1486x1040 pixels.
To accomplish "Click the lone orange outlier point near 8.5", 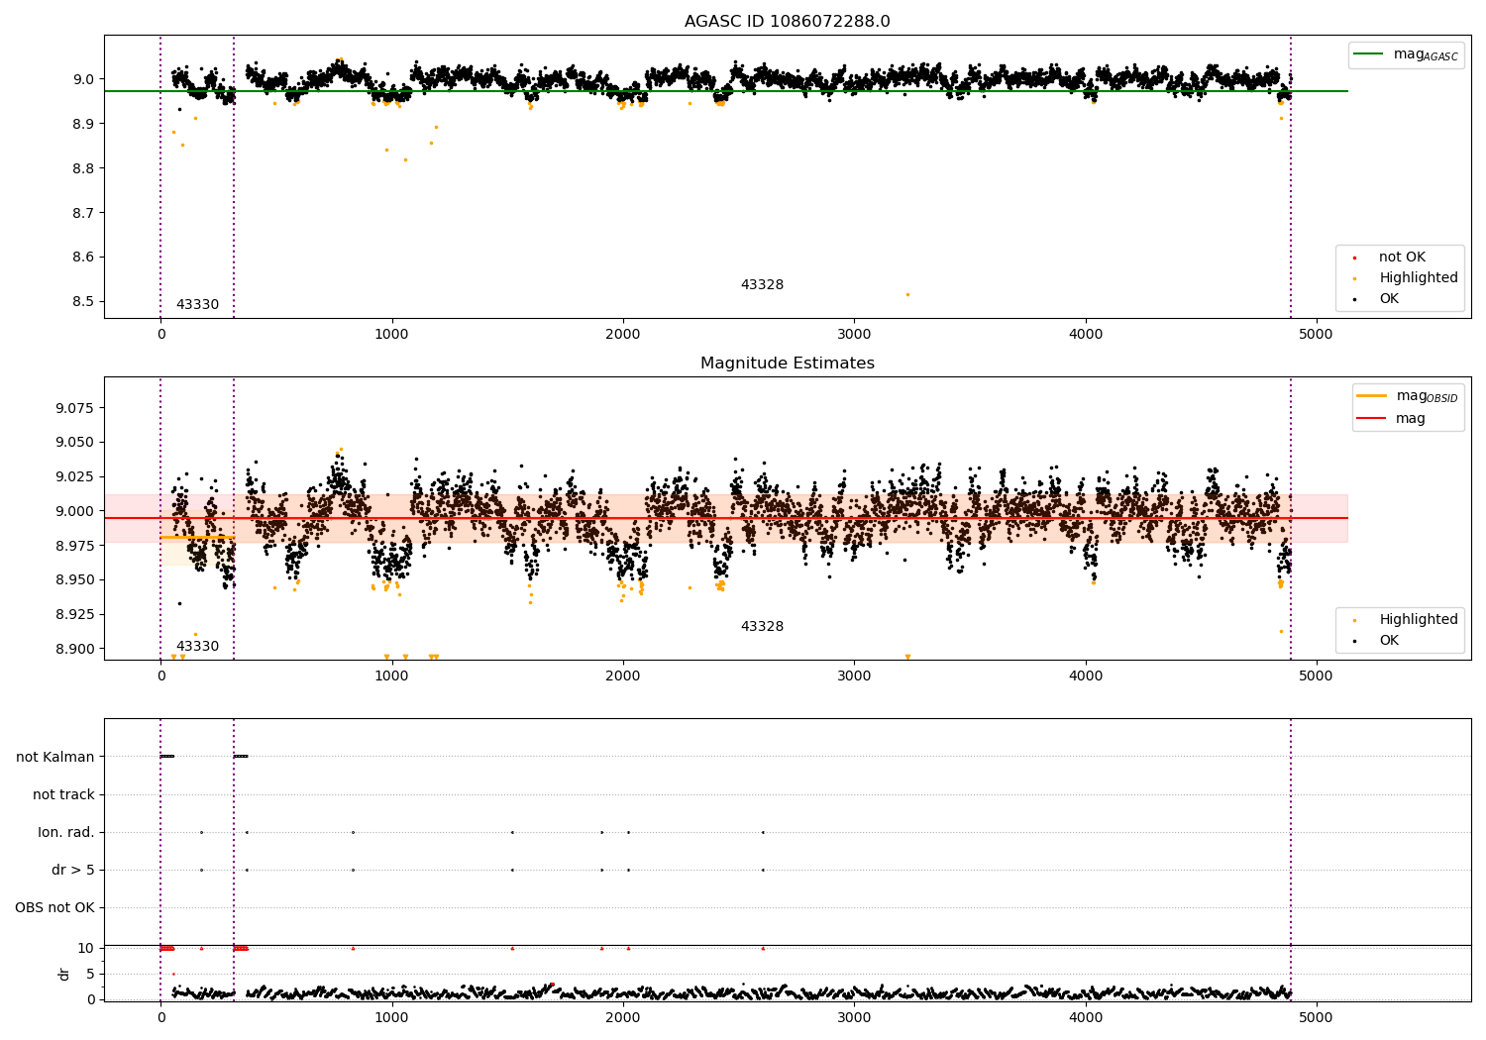I will pyautogui.click(x=907, y=294).
